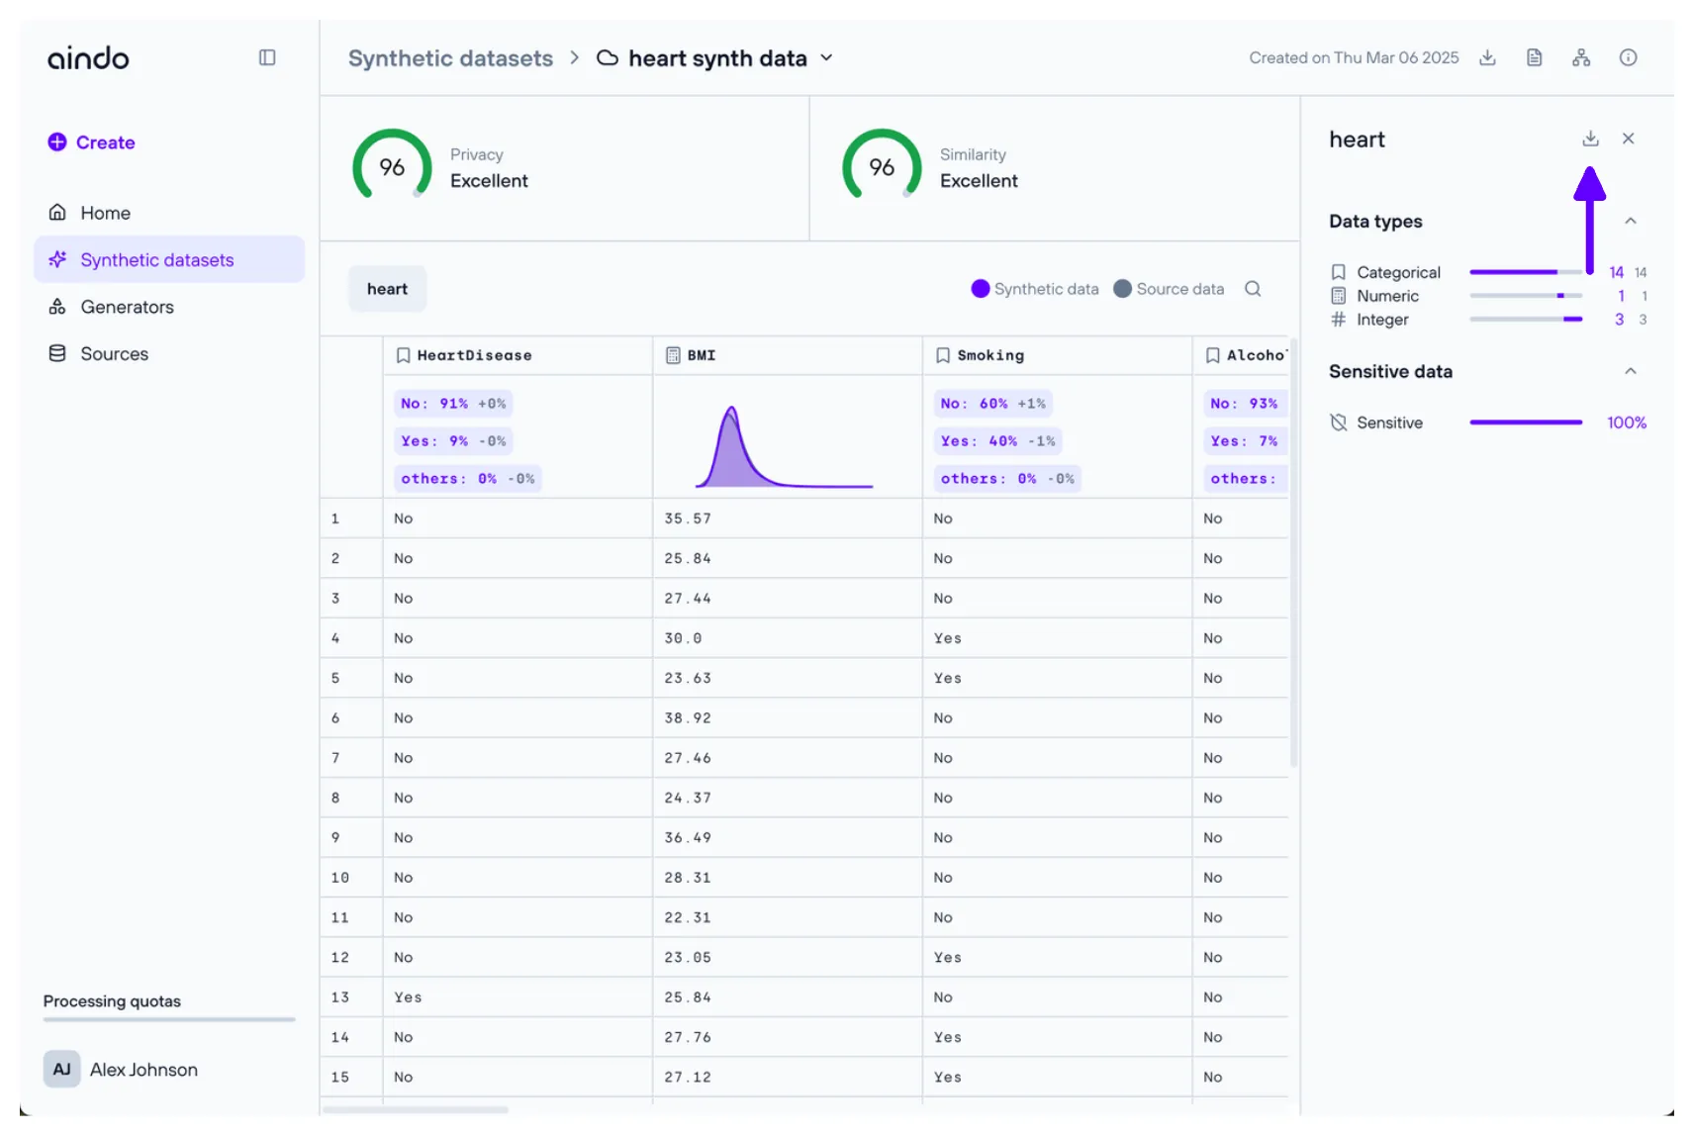This screenshot has width=1693, height=1135.
Task: Open the heart synth data dropdown
Action: [x=826, y=58]
